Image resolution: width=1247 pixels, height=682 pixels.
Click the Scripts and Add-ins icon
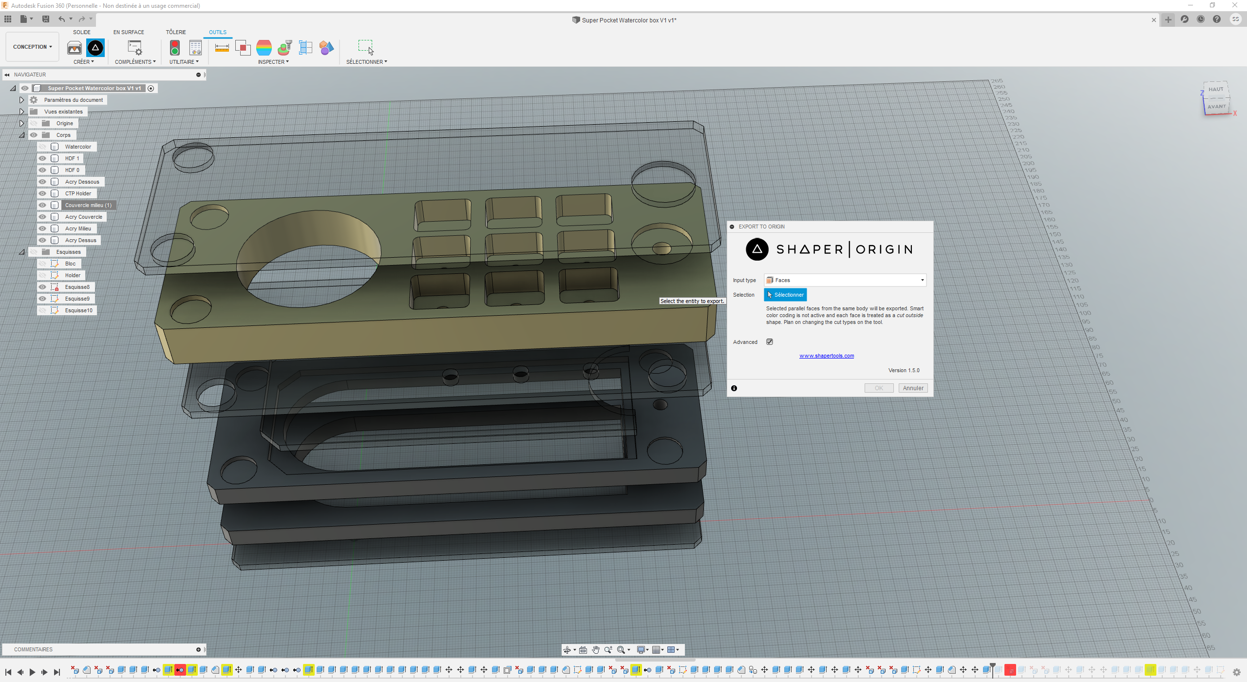(x=134, y=48)
